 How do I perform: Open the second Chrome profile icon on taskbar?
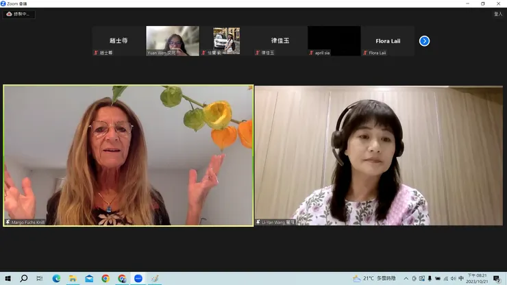click(122, 279)
